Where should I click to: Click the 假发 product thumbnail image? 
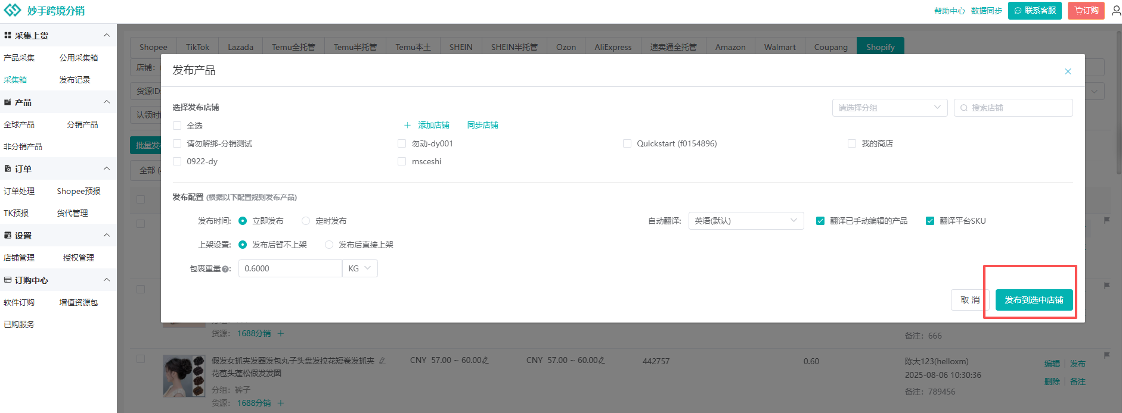coord(184,376)
